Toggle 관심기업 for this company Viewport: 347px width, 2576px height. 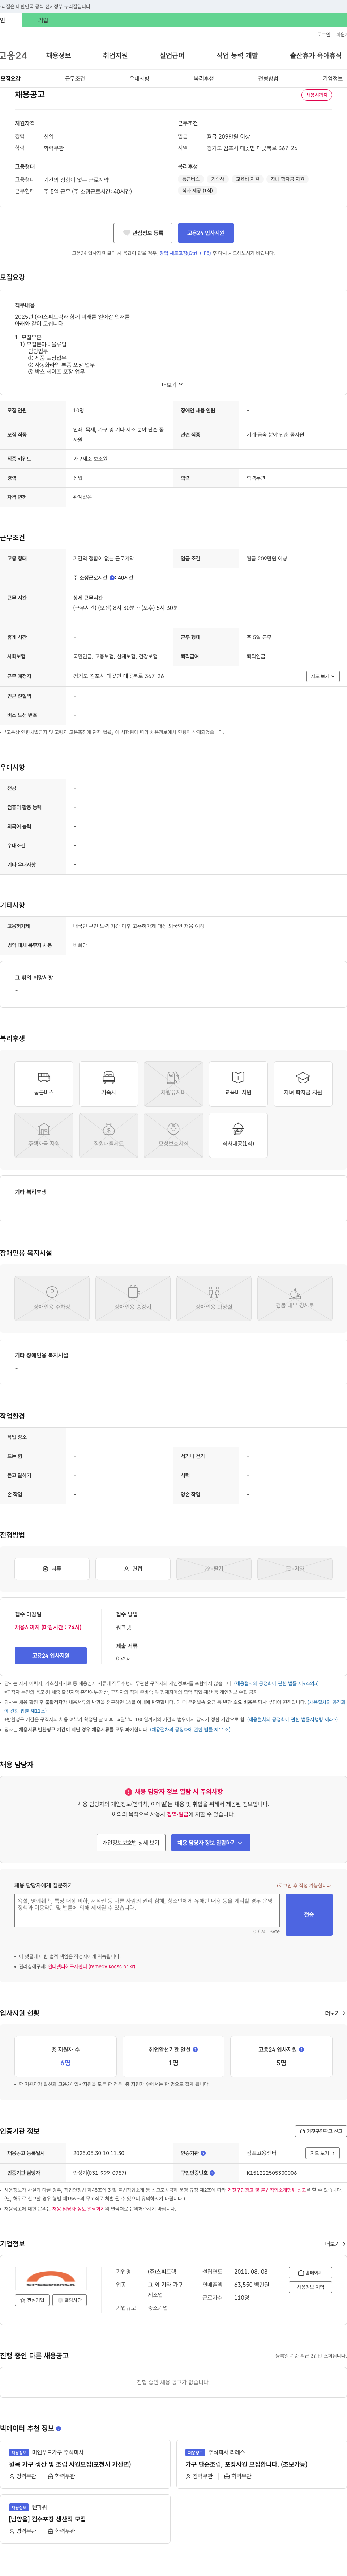point(33,2300)
